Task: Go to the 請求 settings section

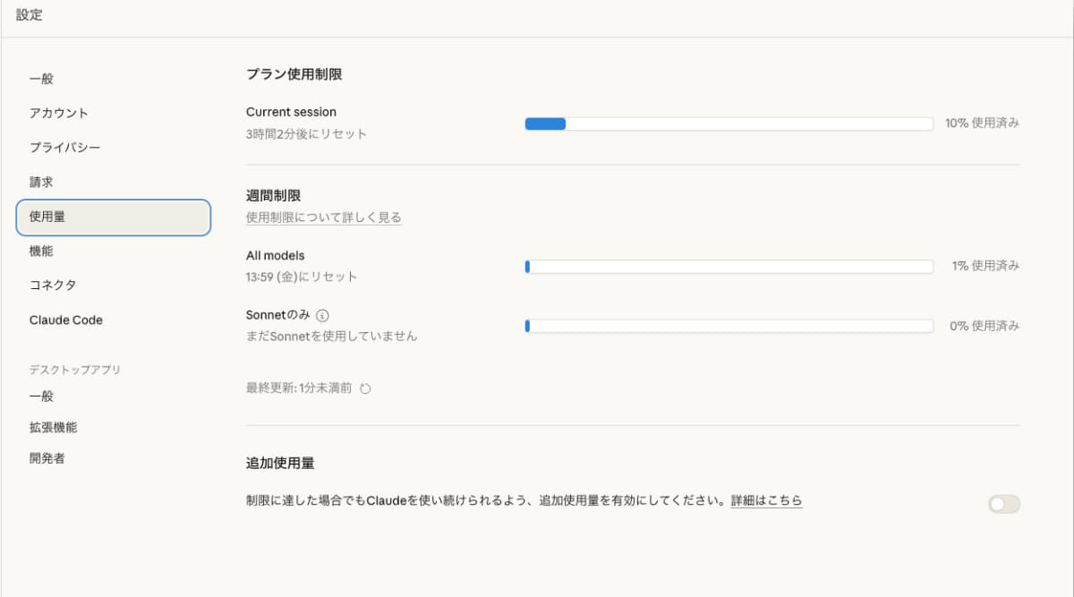Action: coord(42,182)
